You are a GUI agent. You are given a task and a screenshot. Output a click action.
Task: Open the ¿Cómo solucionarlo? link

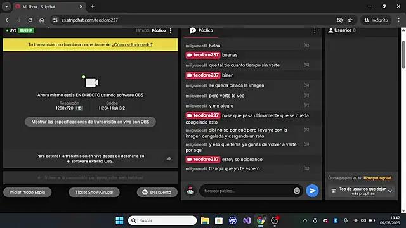[132, 44]
